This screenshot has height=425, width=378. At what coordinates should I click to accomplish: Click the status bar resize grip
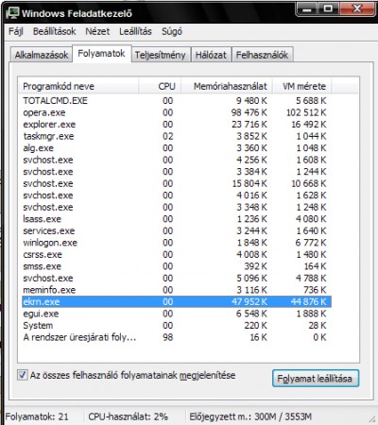(372, 419)
